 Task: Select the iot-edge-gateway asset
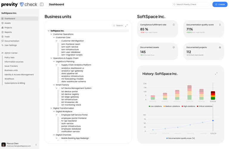coord(70,97)
